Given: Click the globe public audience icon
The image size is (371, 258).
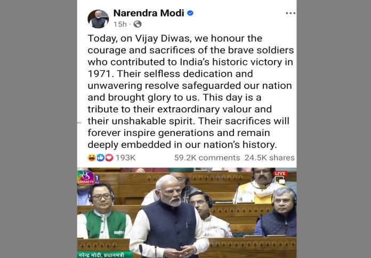Looking at the screenshot, I should 138,24.
